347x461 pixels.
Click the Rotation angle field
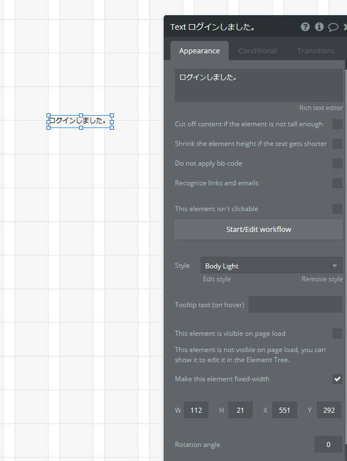328,444
